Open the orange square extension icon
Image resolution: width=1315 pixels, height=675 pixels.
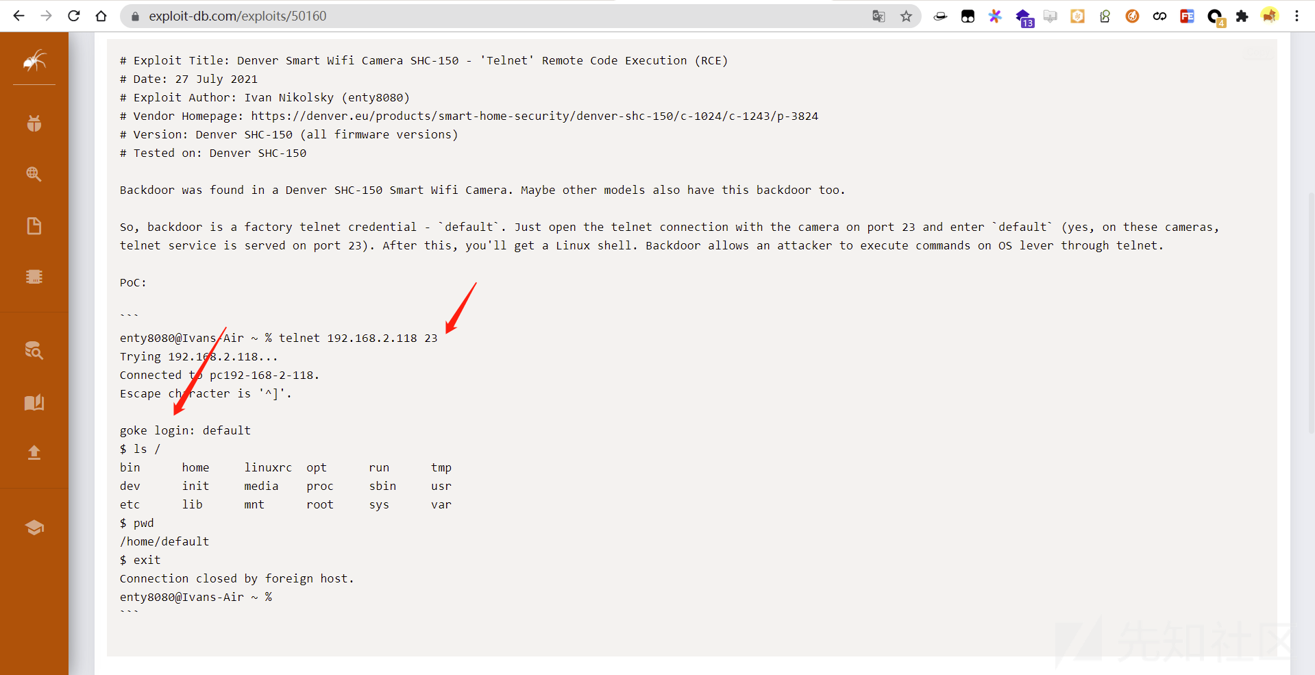click(x=1077, y=16)
